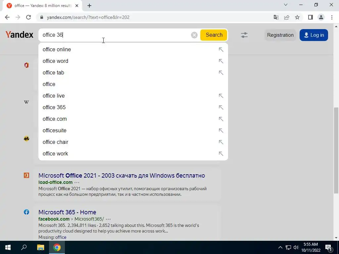Select suggestion office 365
339x254 pixels.
click(x=133, y=107)
